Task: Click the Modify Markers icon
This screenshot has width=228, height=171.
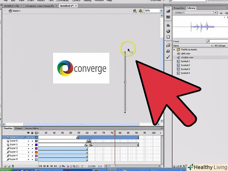Action: click(77, 166)
